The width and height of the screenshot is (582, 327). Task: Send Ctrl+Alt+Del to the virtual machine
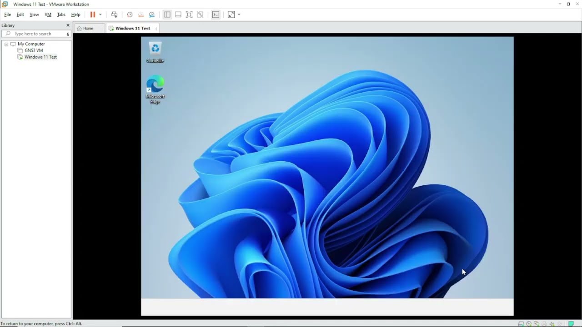[114, 15]
